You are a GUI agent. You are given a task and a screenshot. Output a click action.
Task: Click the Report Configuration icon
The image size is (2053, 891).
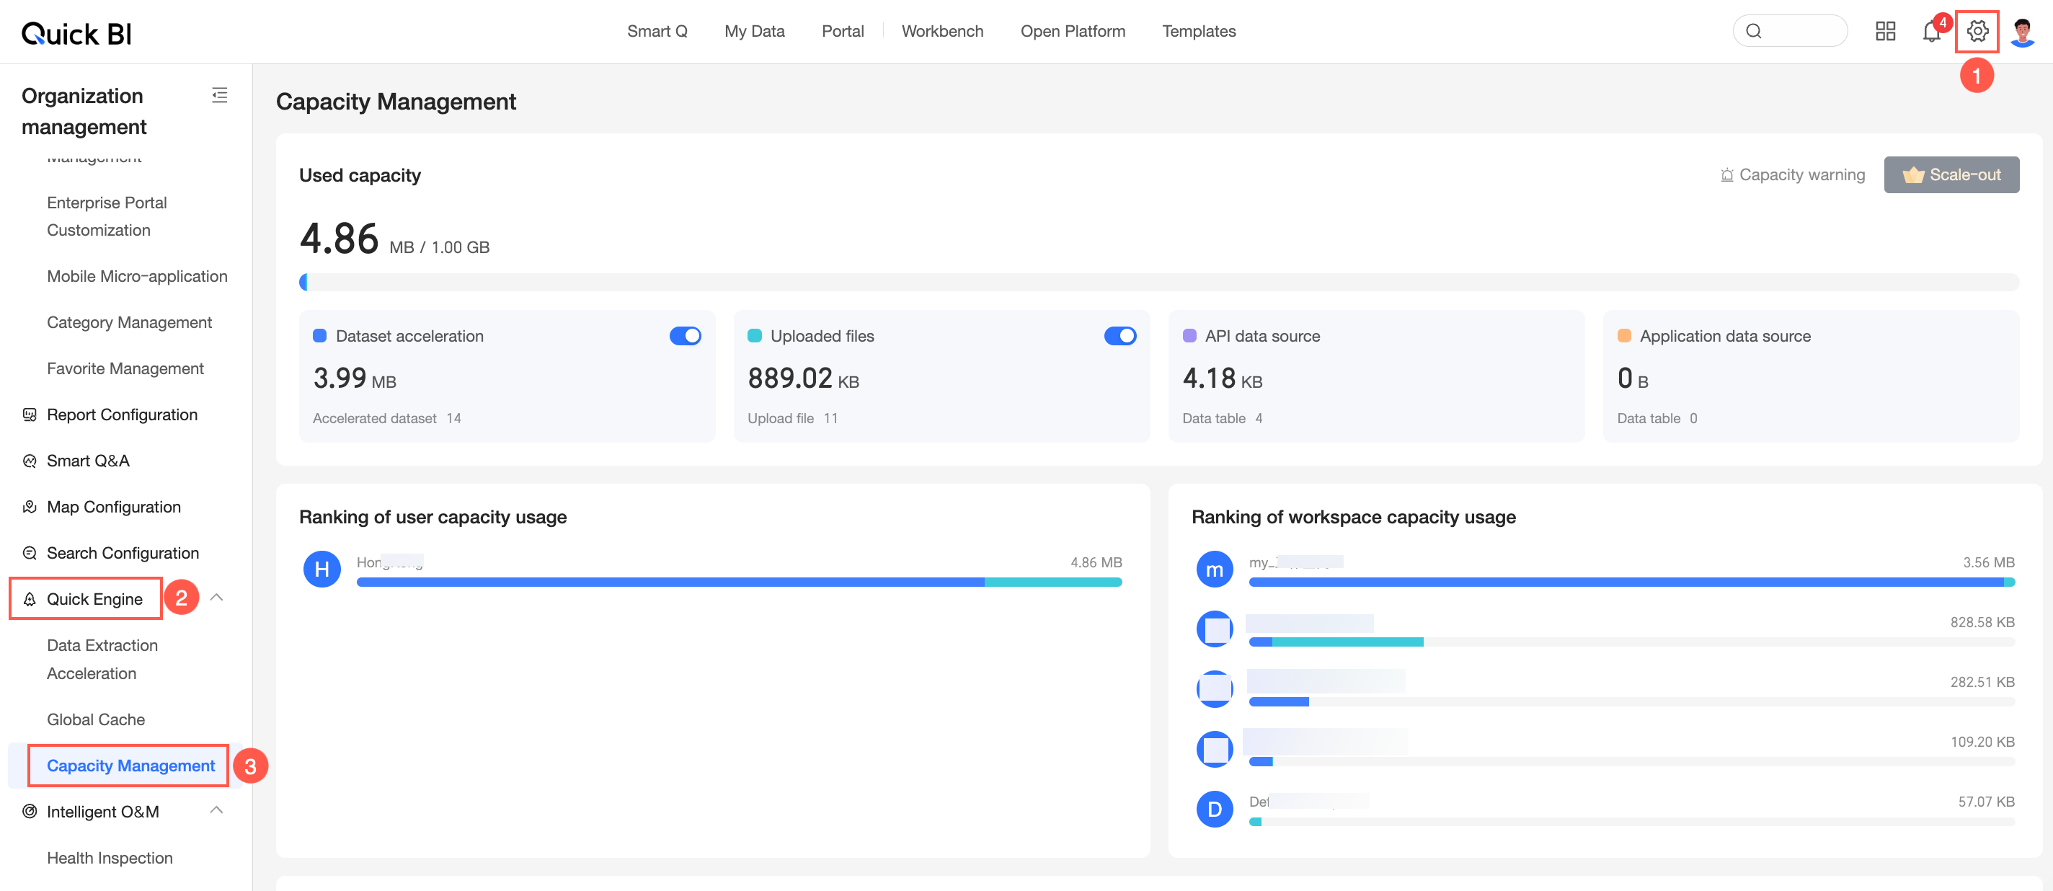coord(30,415)
